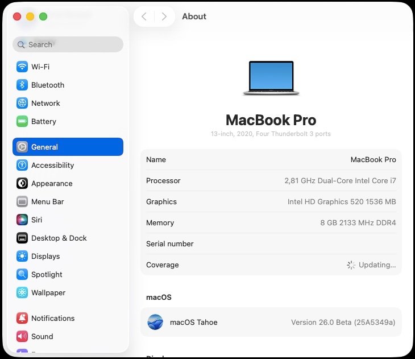
Task: Click the General gear icon
Action: [22, 147]
